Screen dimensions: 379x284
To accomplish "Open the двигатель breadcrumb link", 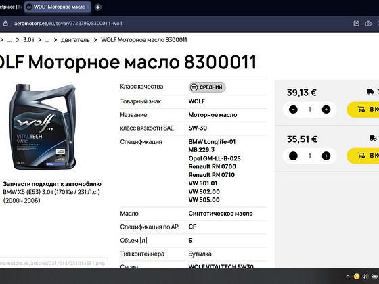I will point(75,40).
